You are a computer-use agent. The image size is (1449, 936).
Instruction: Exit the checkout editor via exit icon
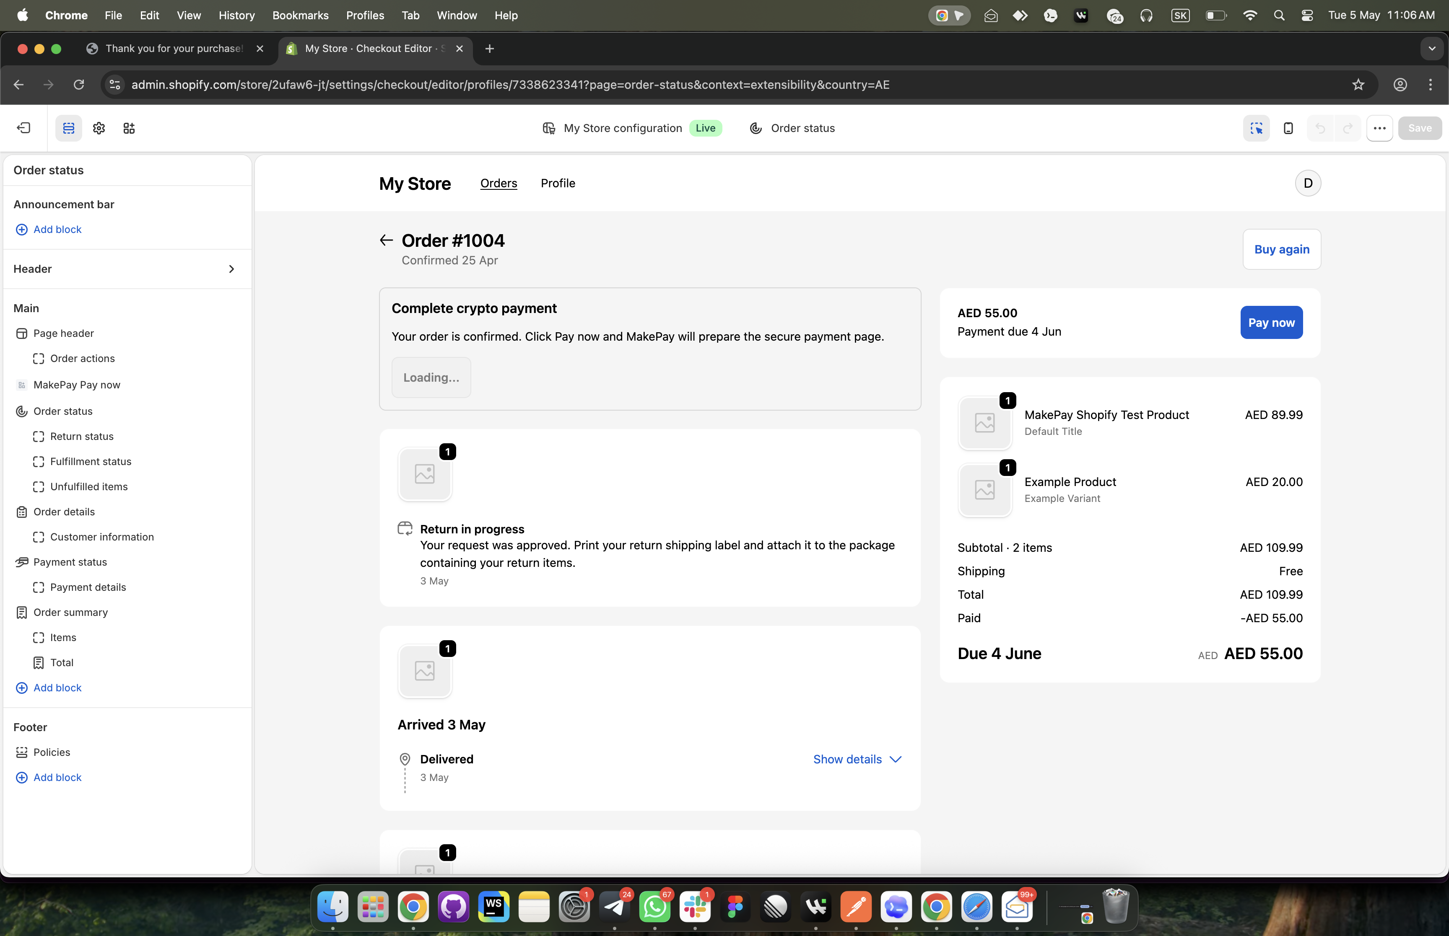[x=23, y=128]
